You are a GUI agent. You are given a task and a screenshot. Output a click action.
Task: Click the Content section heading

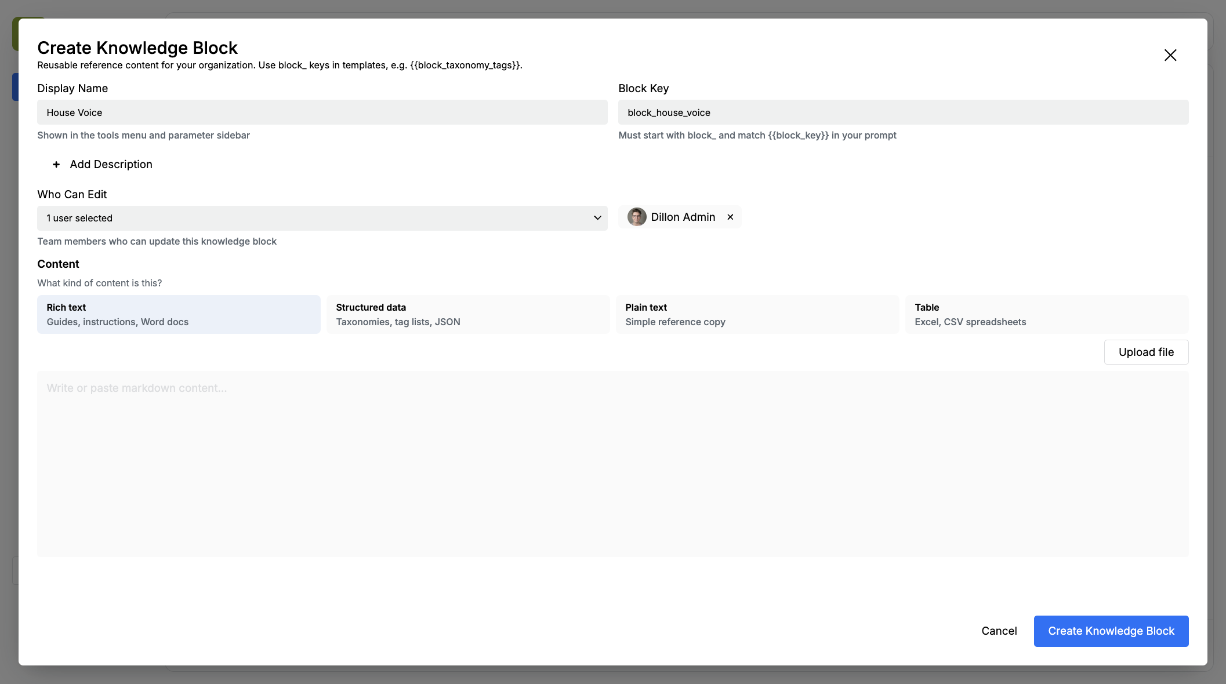(58, 264)
